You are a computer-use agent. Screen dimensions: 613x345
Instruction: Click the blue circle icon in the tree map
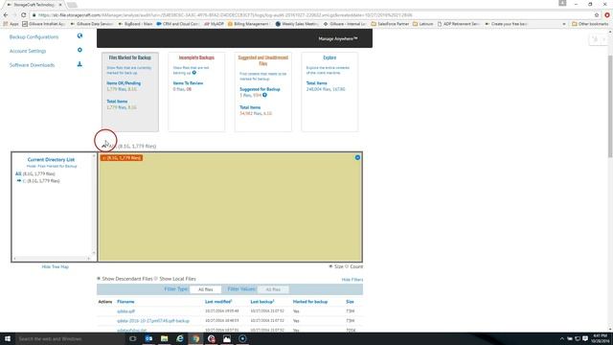pyautogui.click(x=357, y=157)
